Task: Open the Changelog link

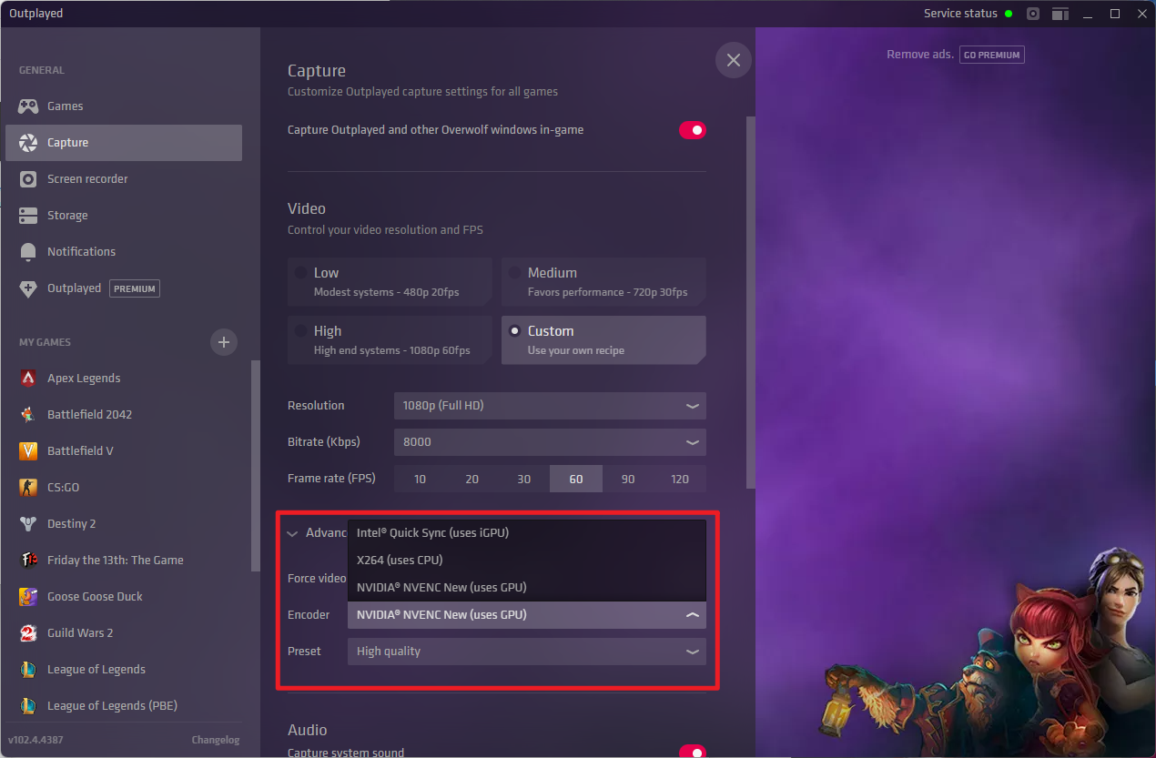Action: [x=216, y=740]
